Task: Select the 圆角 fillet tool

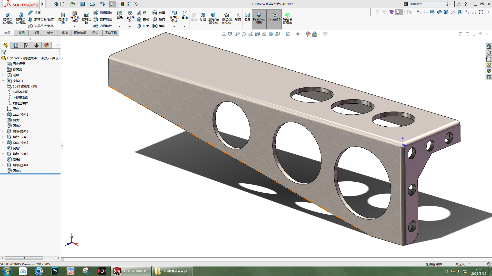Action: tap(120, 15)
